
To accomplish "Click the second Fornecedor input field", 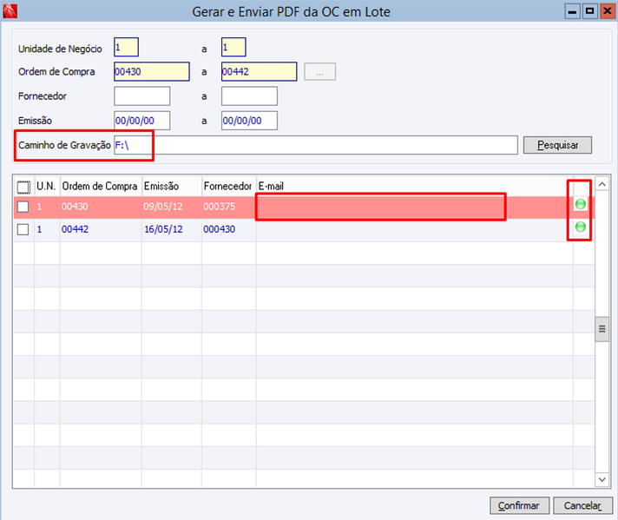I will pyautogui.click(x=249, y=96).
